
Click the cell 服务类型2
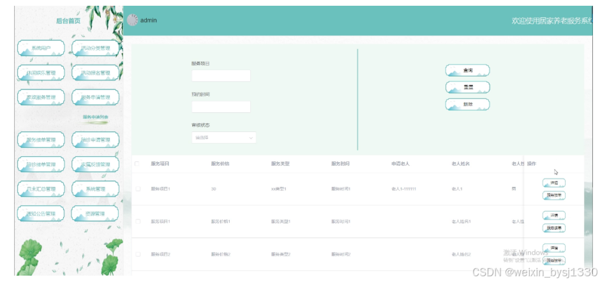[281, 254]
